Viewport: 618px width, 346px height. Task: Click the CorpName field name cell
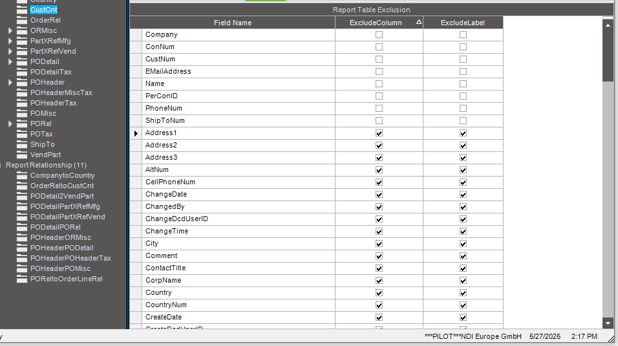(239, 280)
